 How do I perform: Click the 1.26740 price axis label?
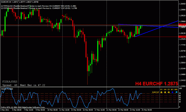click(182, 51)
